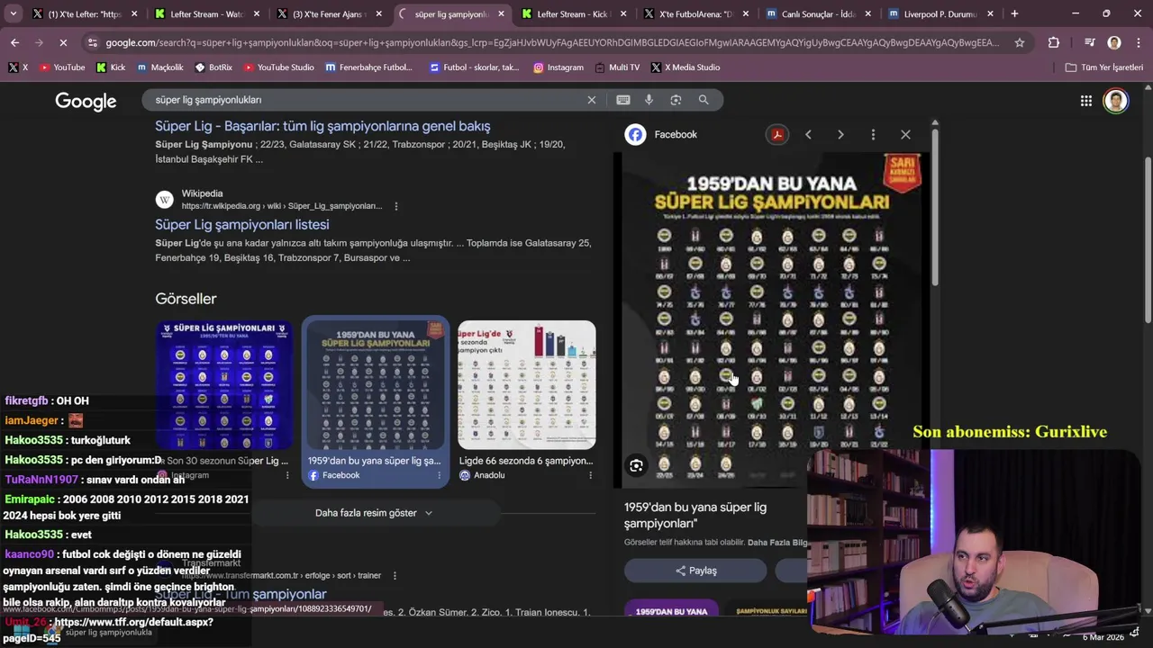The width and height of the screenshot is (1153, 648).
Task: Bookmark this page with the star icon
Action: coord(1019,42)
